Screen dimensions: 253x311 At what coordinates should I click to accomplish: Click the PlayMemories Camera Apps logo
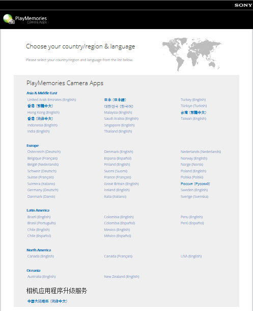coord(25,19)
